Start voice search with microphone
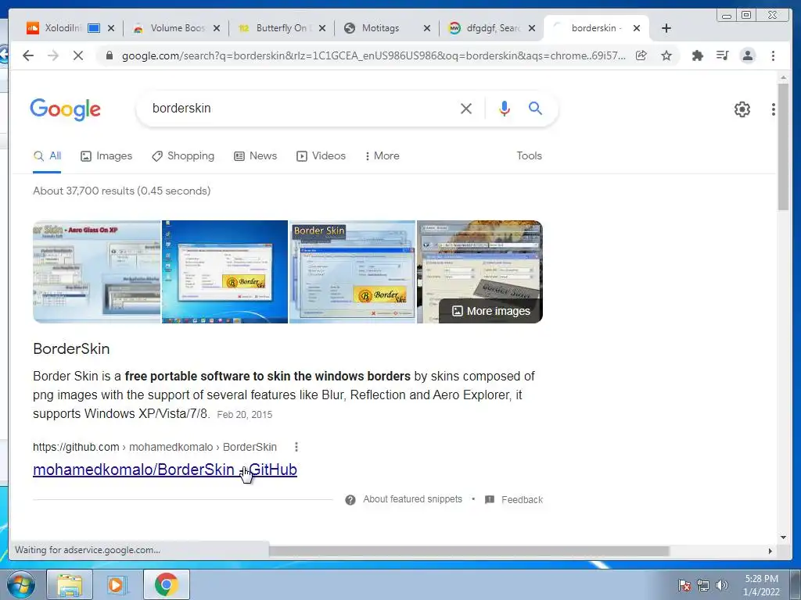The width and height of the screenshot is (801, 600). click(505, 108)
